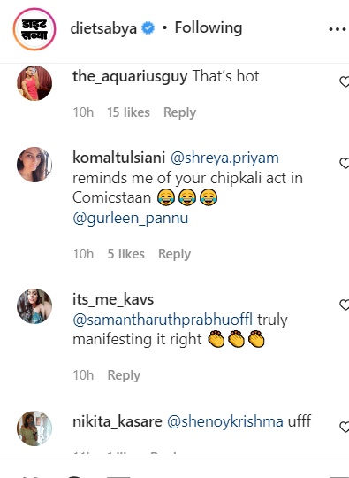Open dietsabya's profile picture story ring
Screen dimensions: 349x478
(x=34, y=29)
